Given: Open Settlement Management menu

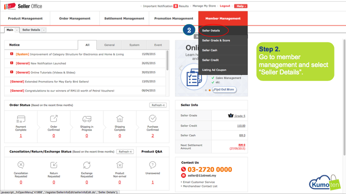Looking at the screenshot, I should coord(124,18).
